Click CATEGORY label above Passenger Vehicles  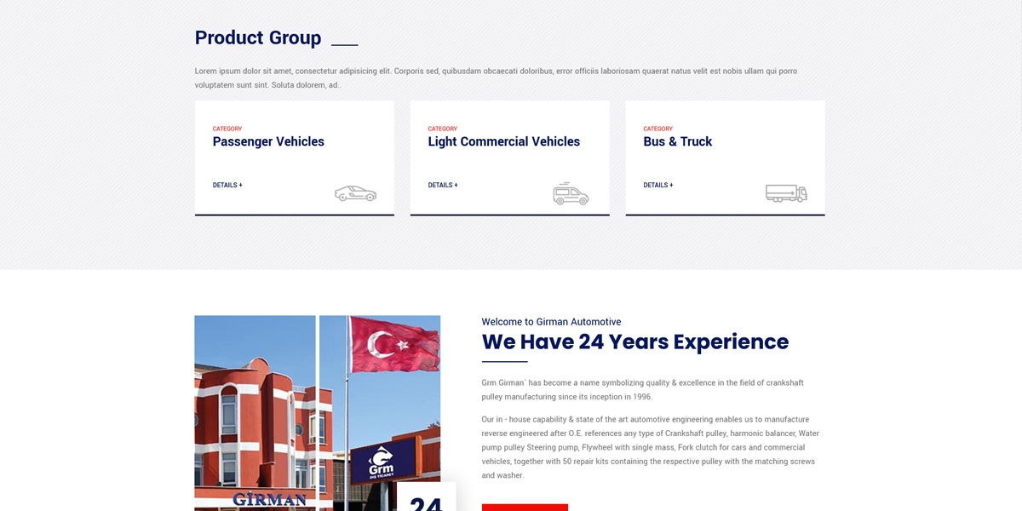[227, 129]
